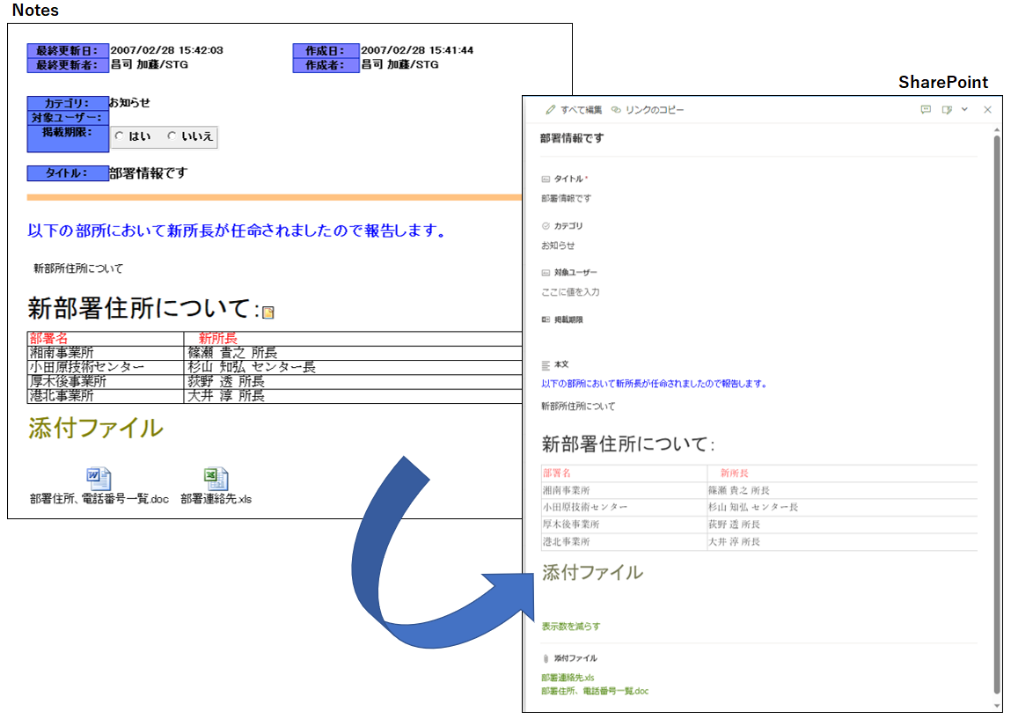1011x719 pixels.
Task: Click the 添付ファイル heading in Notes
Action: (95, 429)
